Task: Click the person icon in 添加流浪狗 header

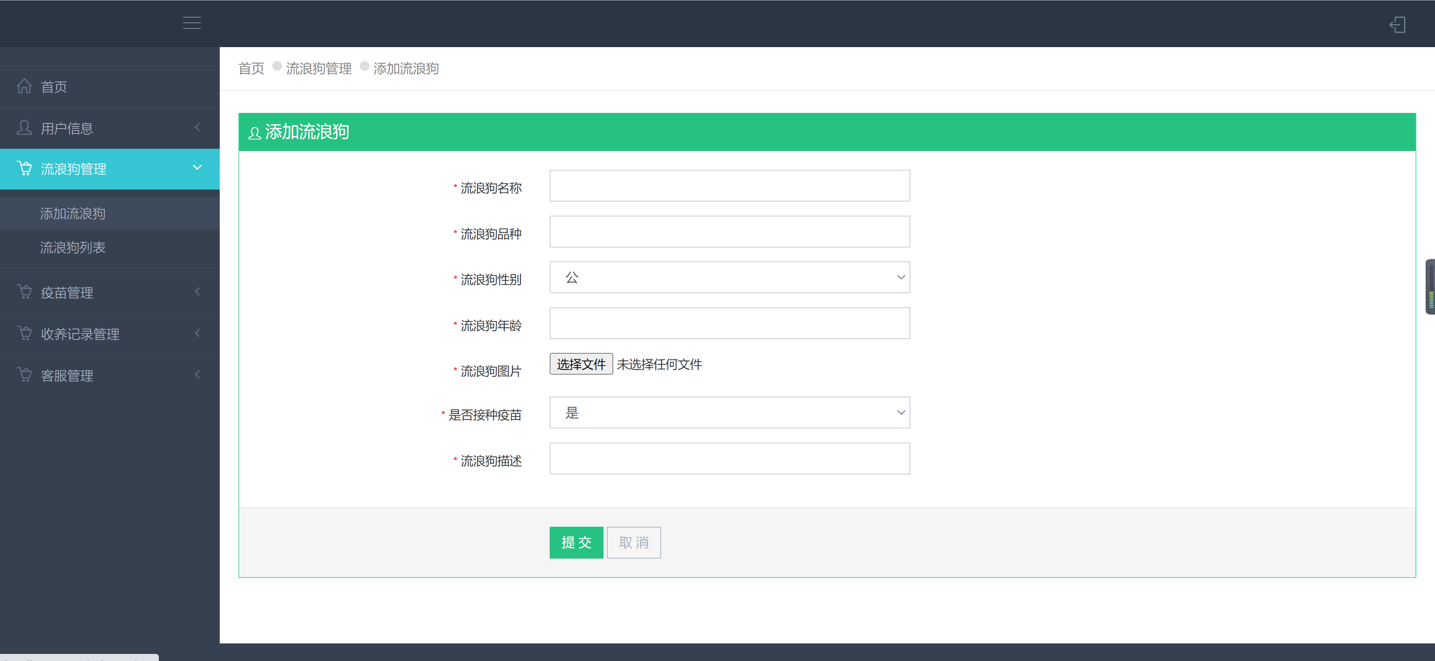Action: coord(254,133)
